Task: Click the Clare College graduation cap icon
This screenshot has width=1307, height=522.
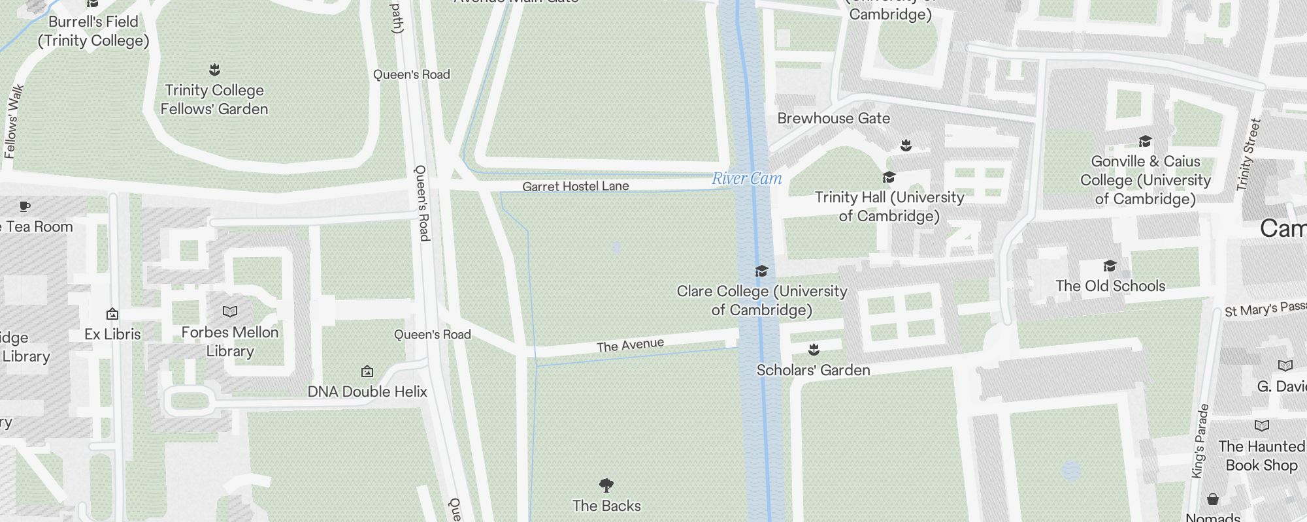Action: point(761,271)
